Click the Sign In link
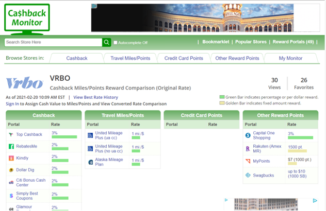The width and height of the screenshot is (326, 211). coord(12,103)
